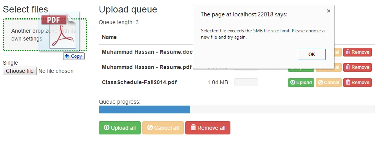Remove Muhammad Hassan - Resume.pdf from the queue
Screen dimensions: 384x143
click(357, 67)
